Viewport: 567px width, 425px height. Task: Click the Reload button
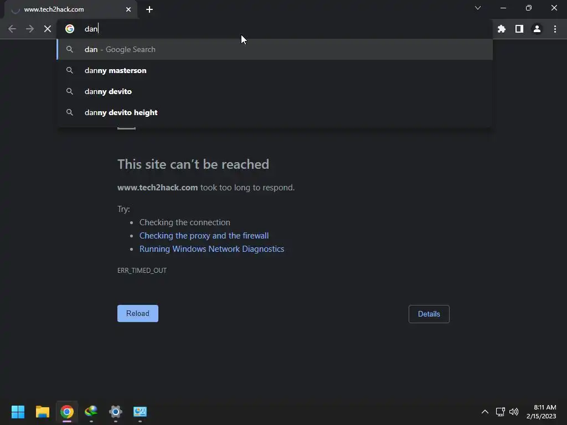[138, 313]
